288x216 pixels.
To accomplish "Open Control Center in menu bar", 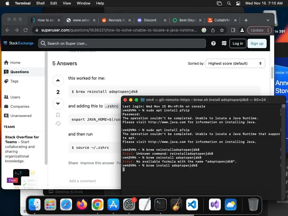I will pyautogui.click(x=238, y=3).
